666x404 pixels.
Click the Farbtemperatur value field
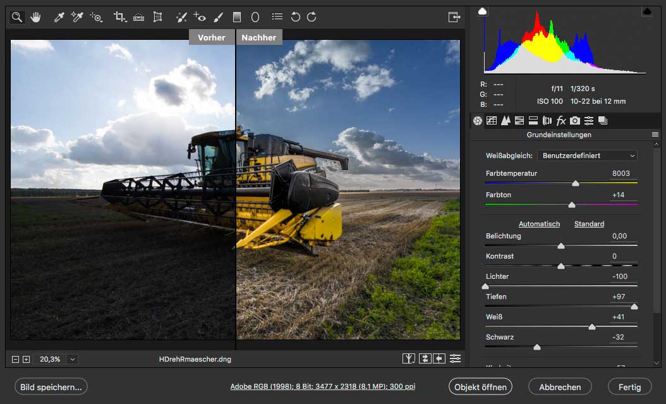pyautogui.click(x=621, y=173)
